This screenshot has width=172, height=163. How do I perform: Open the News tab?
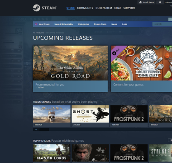coord(114,24)
